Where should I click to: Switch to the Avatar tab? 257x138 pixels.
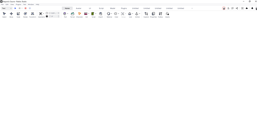pyautogui.click(x=79, y=8)
